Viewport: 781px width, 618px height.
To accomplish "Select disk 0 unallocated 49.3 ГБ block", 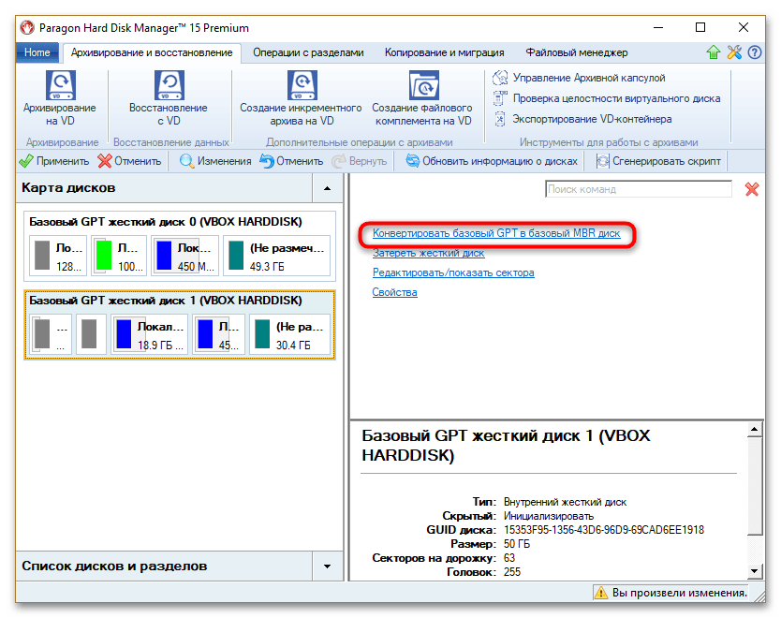I will [x=276, y=256].
